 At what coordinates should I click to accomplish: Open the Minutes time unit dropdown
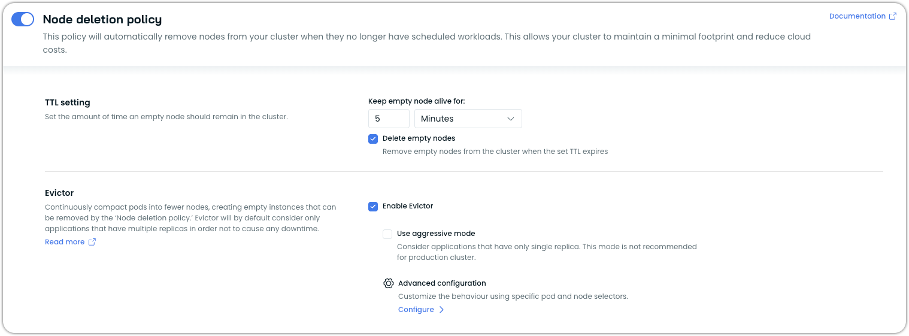click(468, 119)
